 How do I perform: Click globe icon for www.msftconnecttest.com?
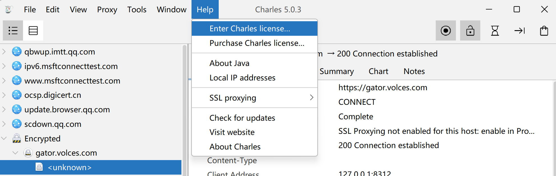tap(17, 81)
